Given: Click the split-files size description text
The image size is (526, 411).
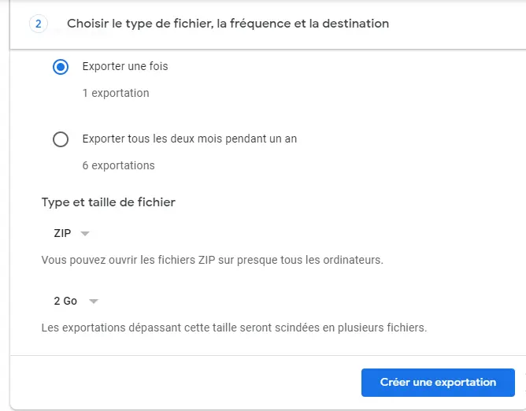Looking at the screenshot, I should click(x=234, y=327).
